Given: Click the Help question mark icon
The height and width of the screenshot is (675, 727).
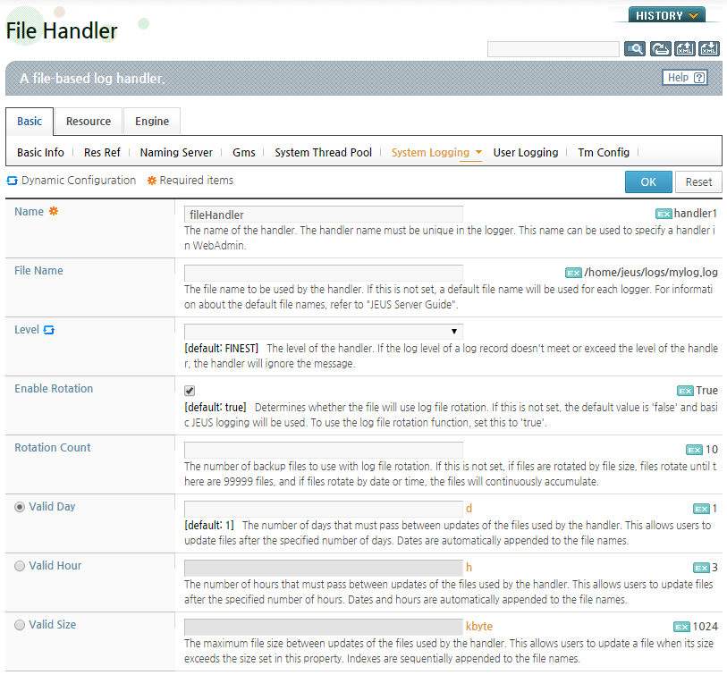Looking at the screenshot, I should 699,78.
